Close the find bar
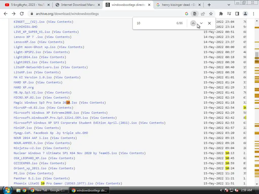The image size is (259, 194). coord(209,23)
